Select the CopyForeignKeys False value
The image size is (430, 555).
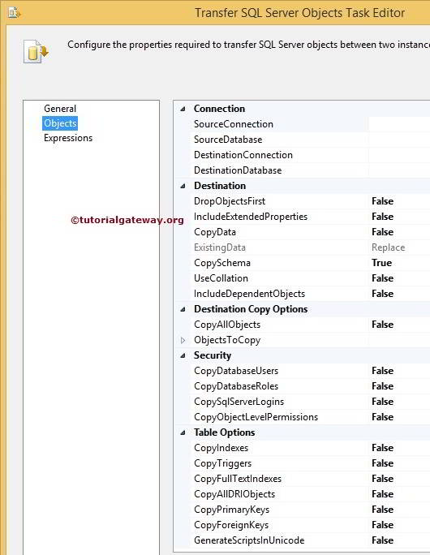(383, 525)
